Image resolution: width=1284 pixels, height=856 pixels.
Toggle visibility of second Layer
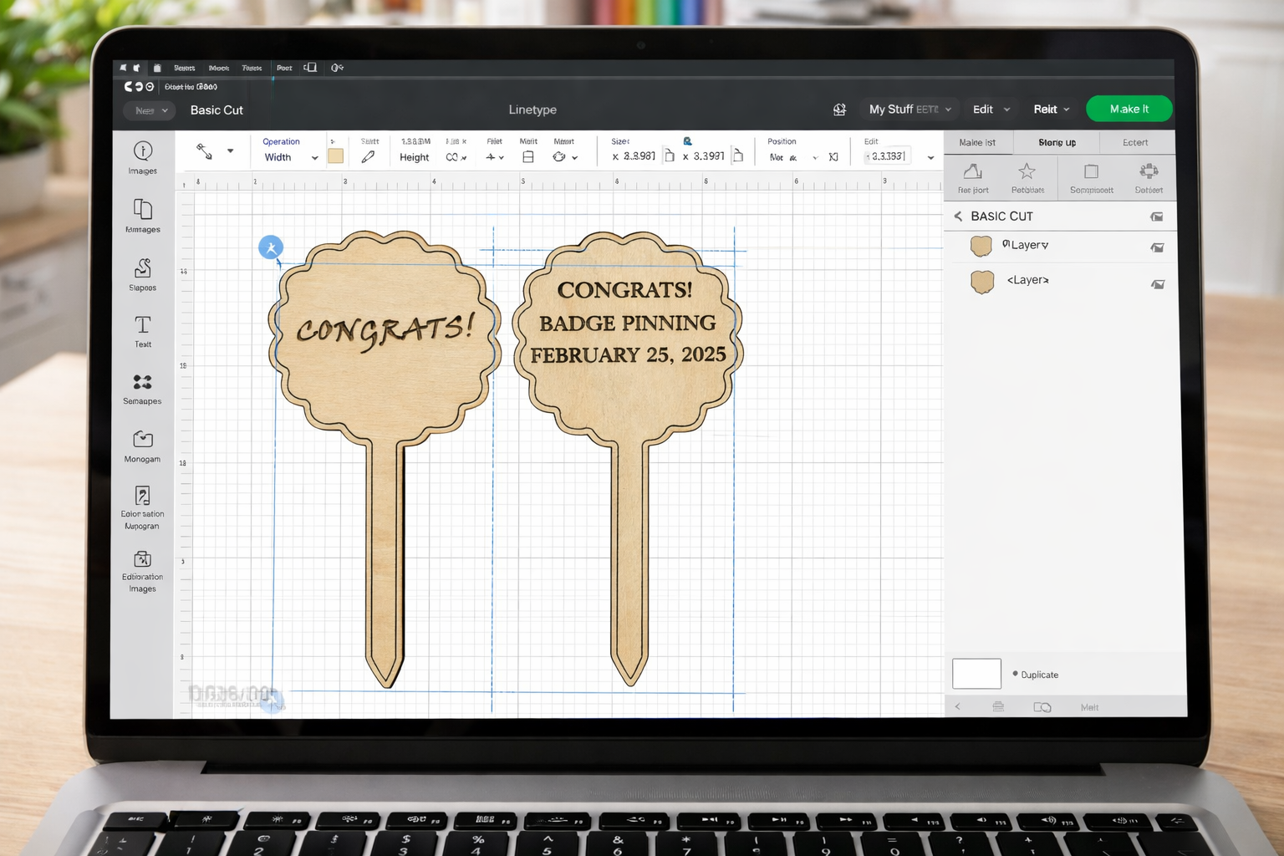coord(1157,284)
